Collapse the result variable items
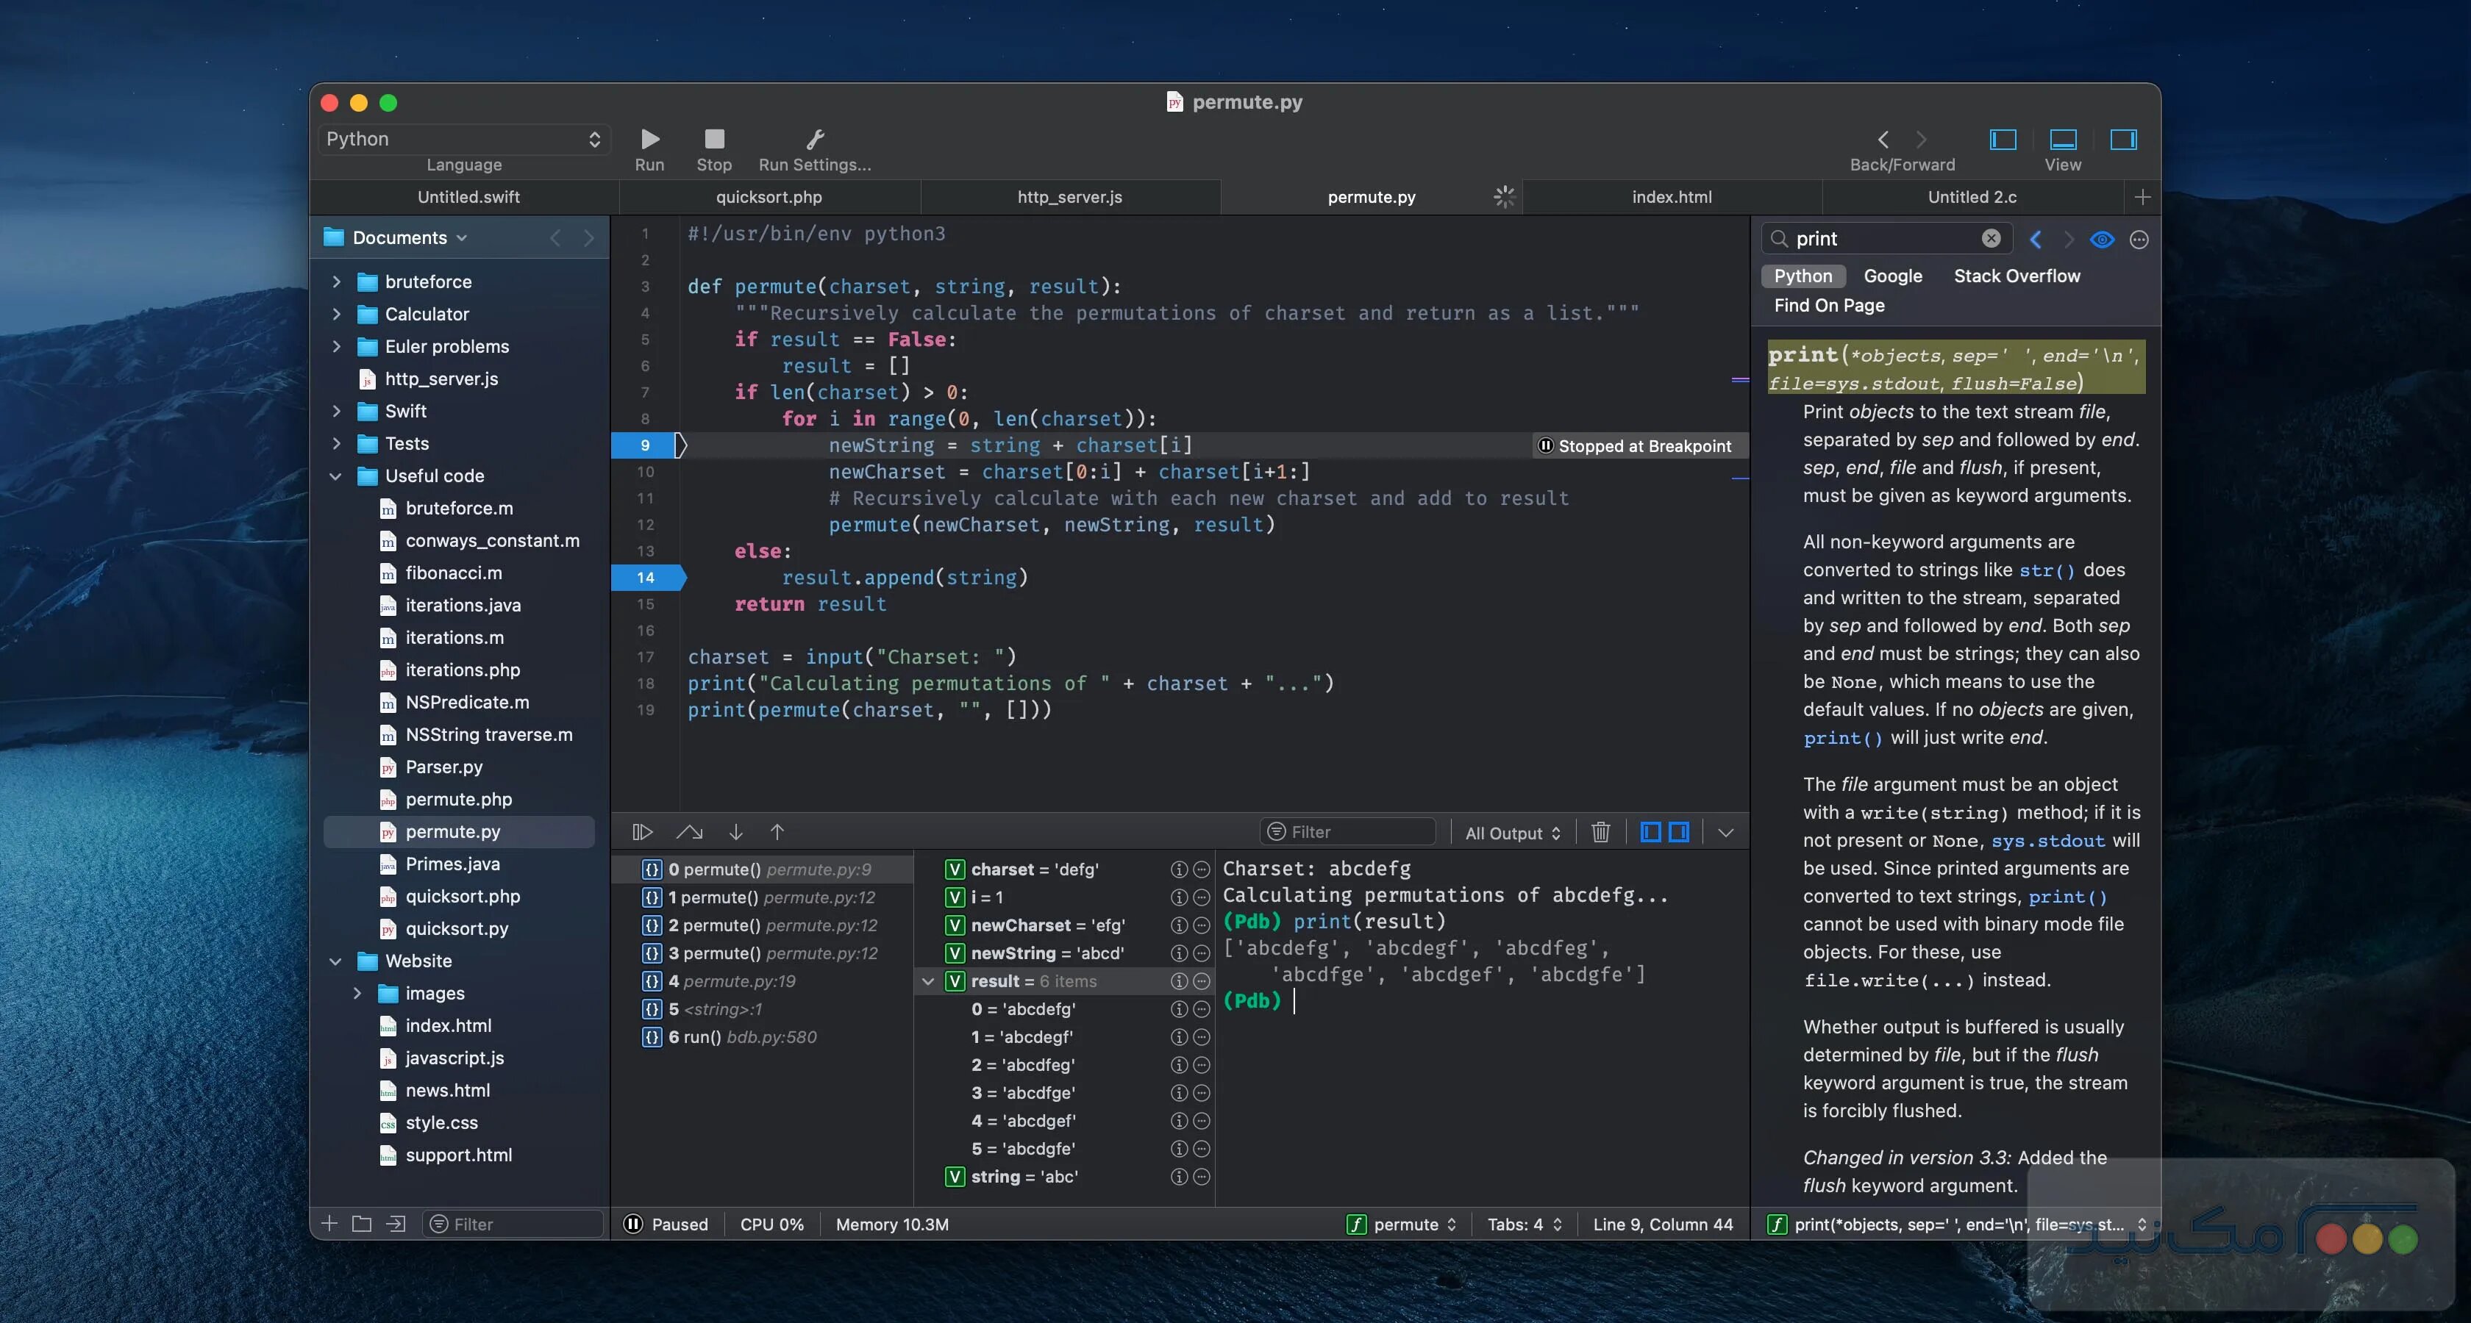Screen dimensions: 2471x1323 (927, 982)
